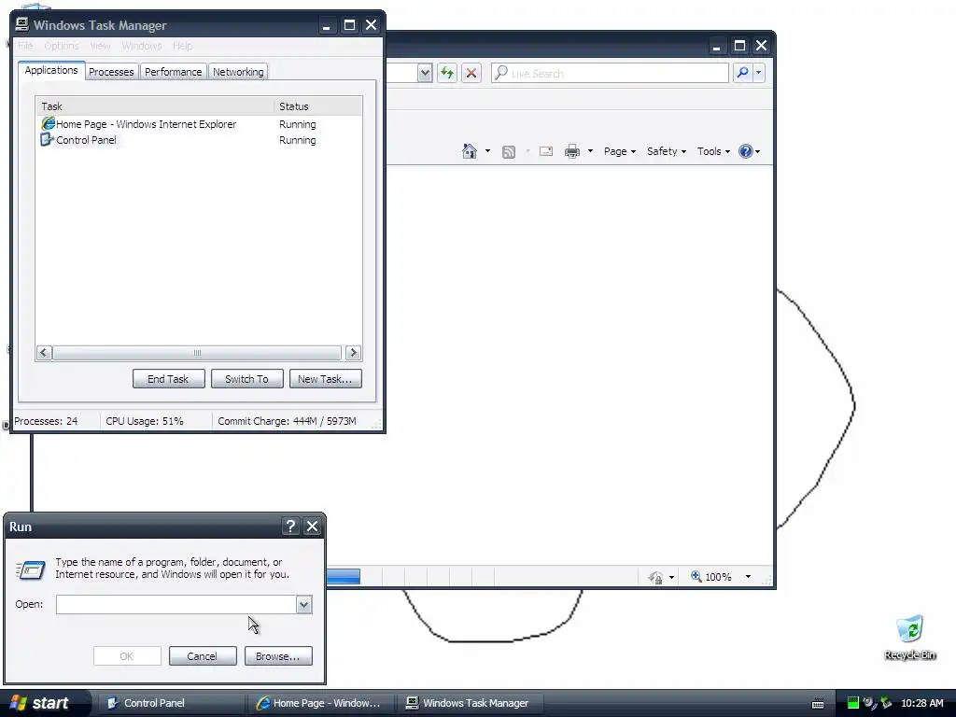The height and width of the screenshot is (717, 956).
Task: Click the Windows Task Manager taskbar button
Action: pyautogui.click(x=471, y=703)
